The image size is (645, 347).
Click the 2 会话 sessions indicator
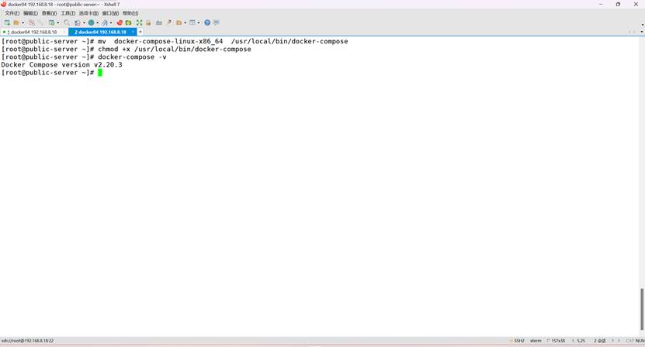tap(600, 341)
